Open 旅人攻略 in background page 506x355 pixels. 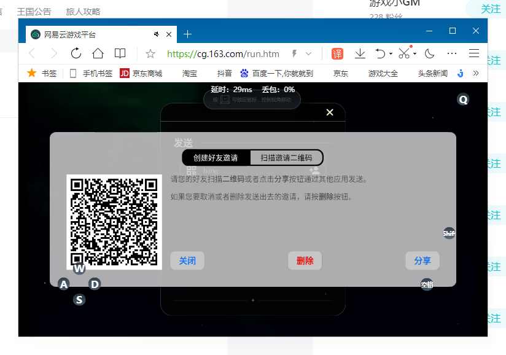click(84, 12)
